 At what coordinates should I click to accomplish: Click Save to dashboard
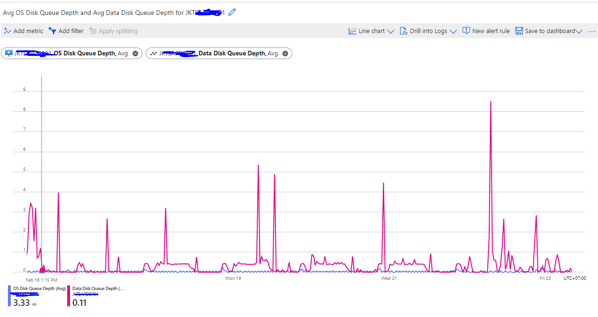[x=549, y=31]
